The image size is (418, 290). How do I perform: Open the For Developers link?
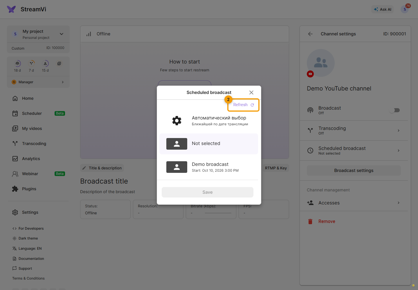click(x=28, y=229)
